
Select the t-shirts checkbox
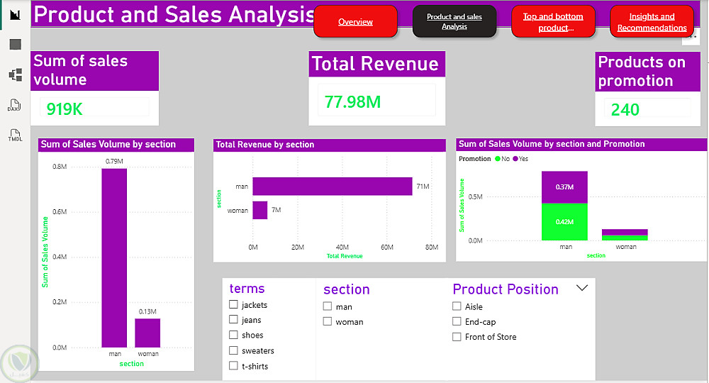click(x=233, y=366)
